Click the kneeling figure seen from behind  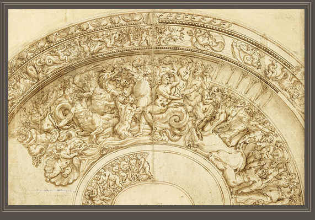123,116
